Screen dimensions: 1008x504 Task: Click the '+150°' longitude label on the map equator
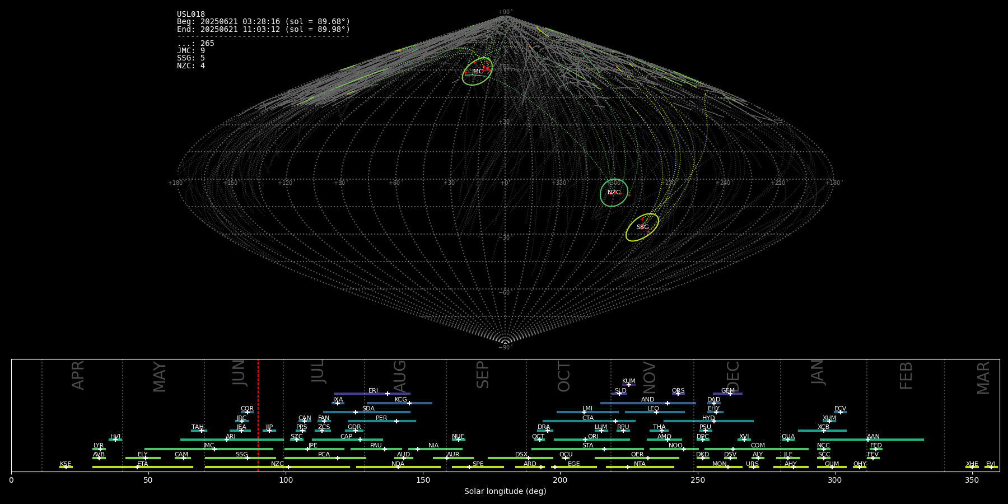[230, 183]
